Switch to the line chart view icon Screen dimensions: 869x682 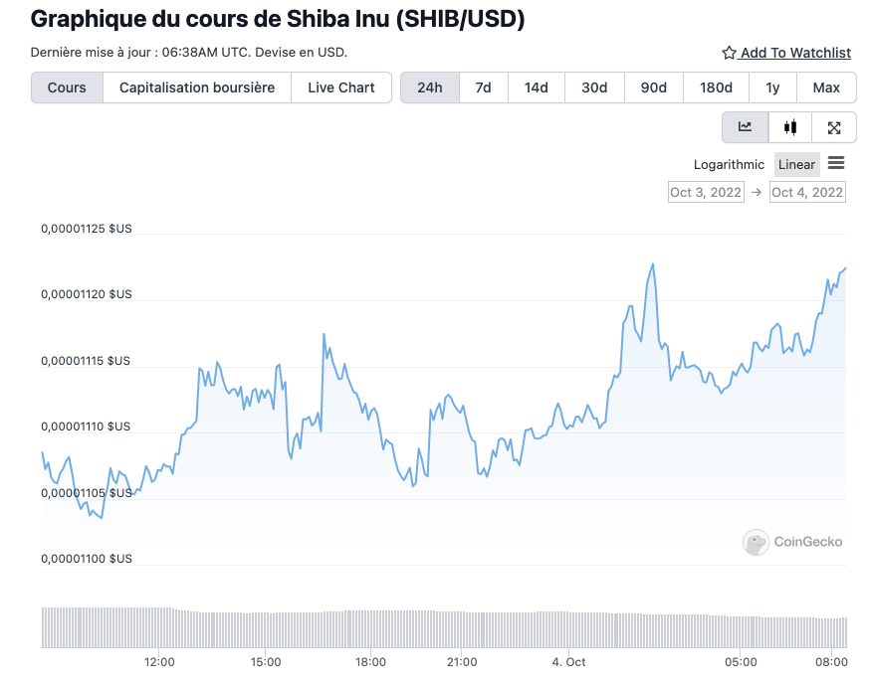click(x=745, y=127)
